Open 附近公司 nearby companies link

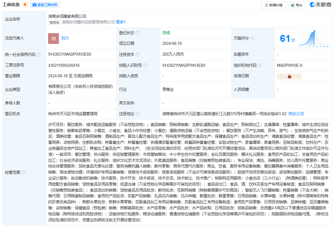(296, 114)
